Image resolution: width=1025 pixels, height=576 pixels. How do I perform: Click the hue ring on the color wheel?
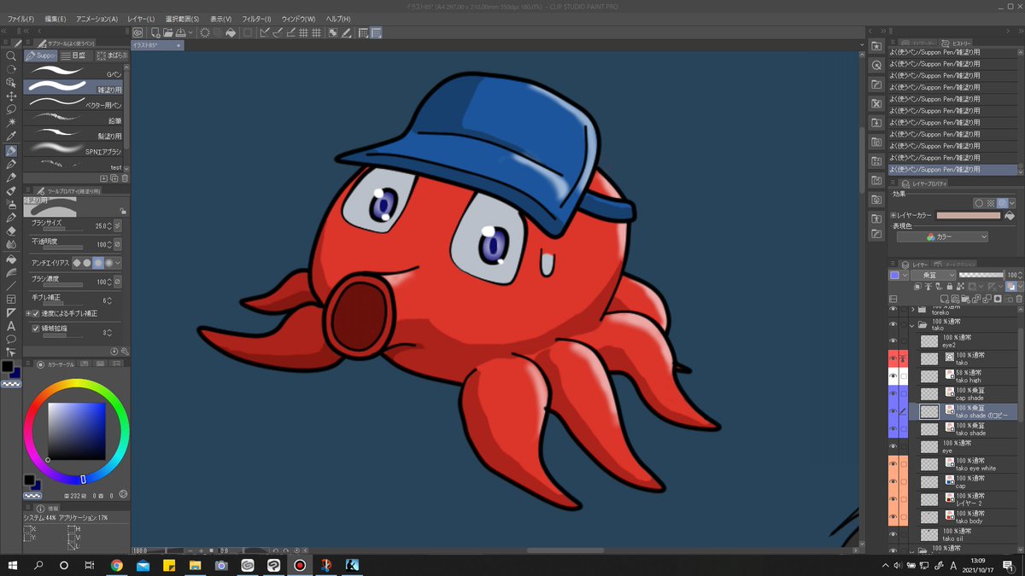pos(76,383)
